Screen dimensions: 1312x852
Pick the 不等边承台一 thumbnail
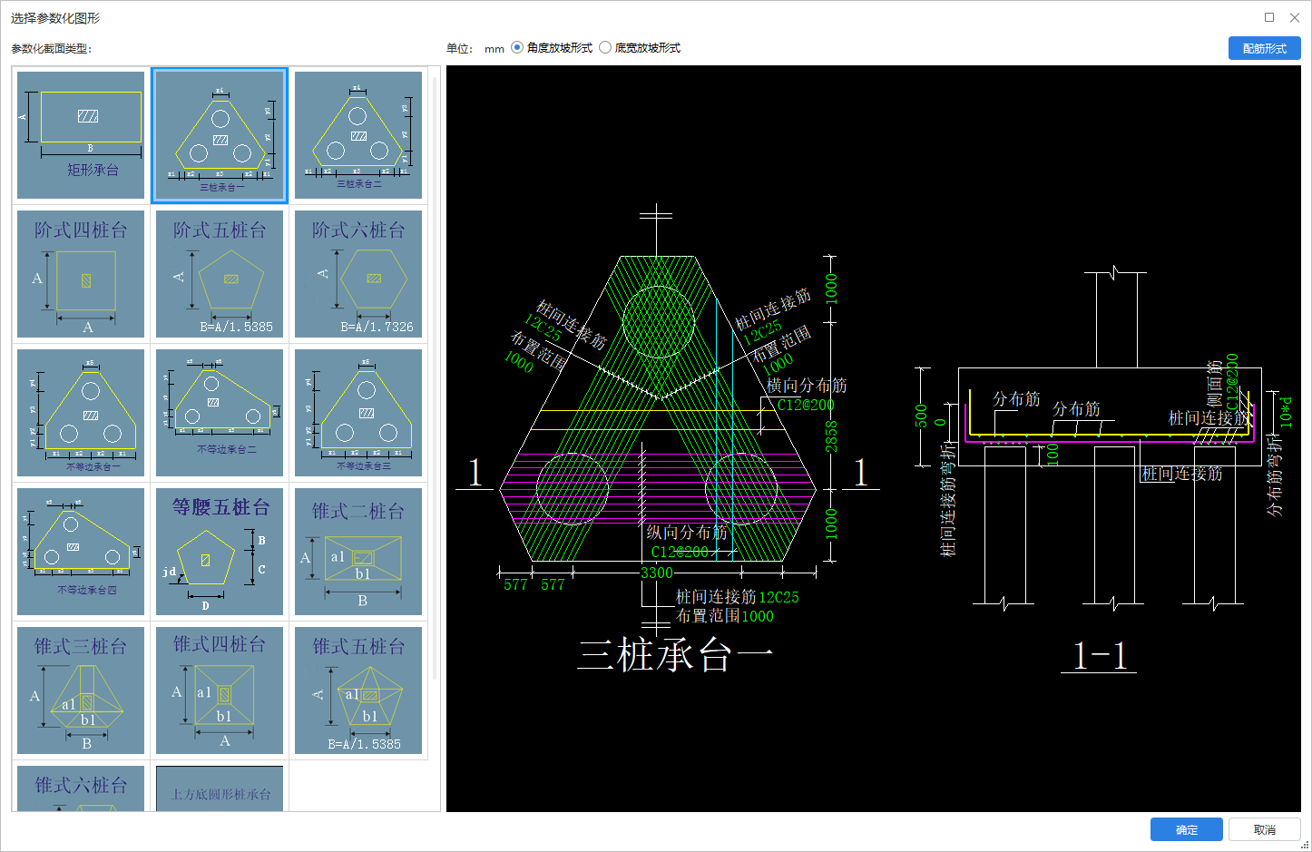click(81, 413)
